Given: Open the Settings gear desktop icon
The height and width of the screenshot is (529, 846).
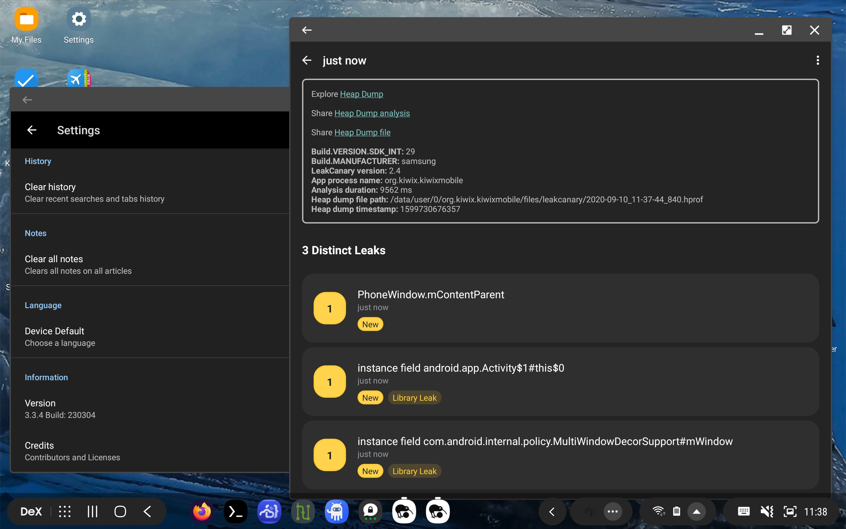Looking at the screenshot, I should [x=79, y=25].
